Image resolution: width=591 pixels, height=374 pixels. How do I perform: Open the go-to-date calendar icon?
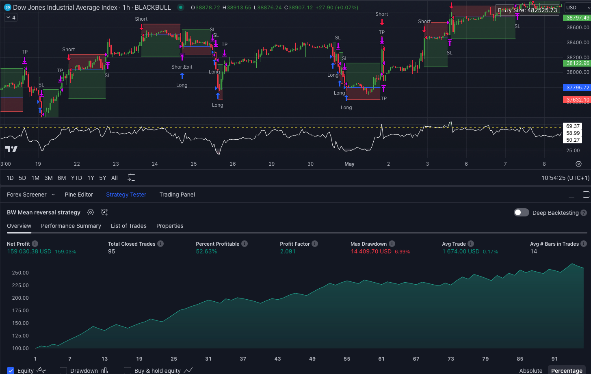tap(131, 177)
